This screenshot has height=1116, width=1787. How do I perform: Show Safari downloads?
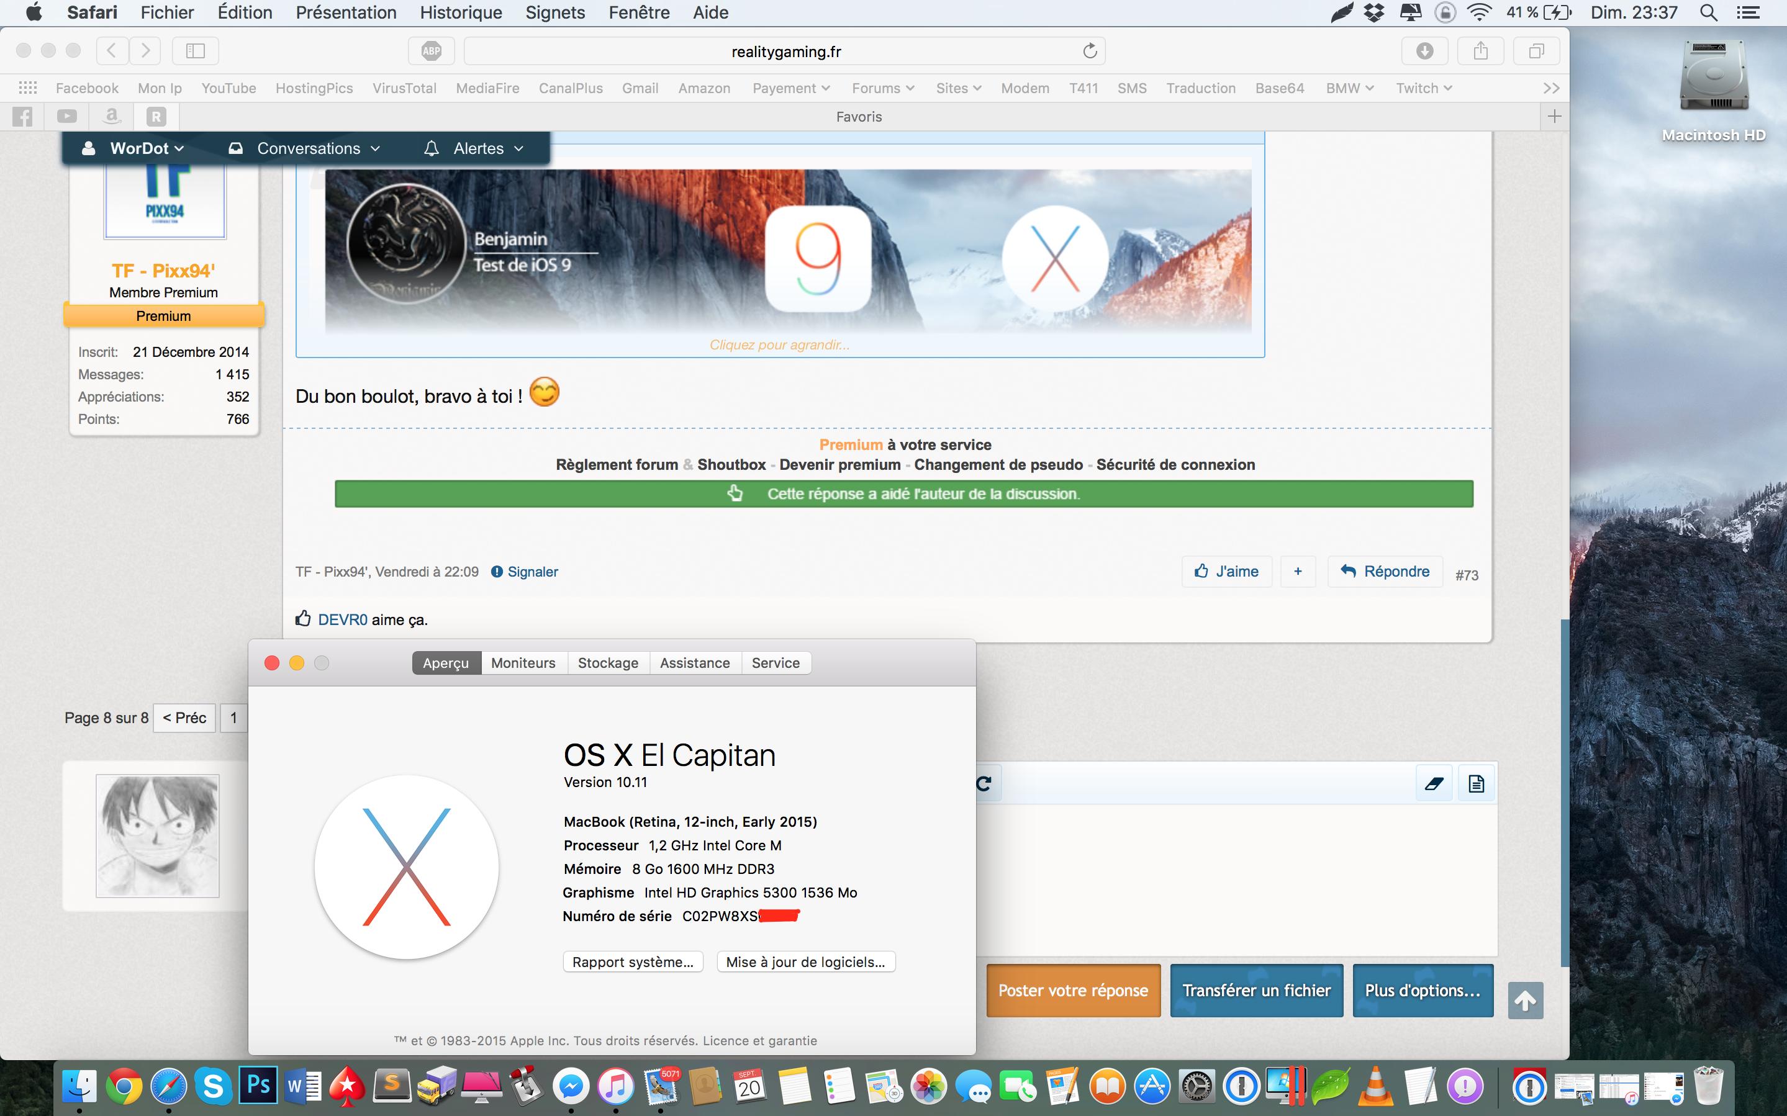point(1424,51)
